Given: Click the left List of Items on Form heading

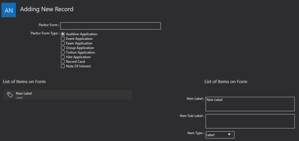Looking at the screenshot, I should coord(24,82).
